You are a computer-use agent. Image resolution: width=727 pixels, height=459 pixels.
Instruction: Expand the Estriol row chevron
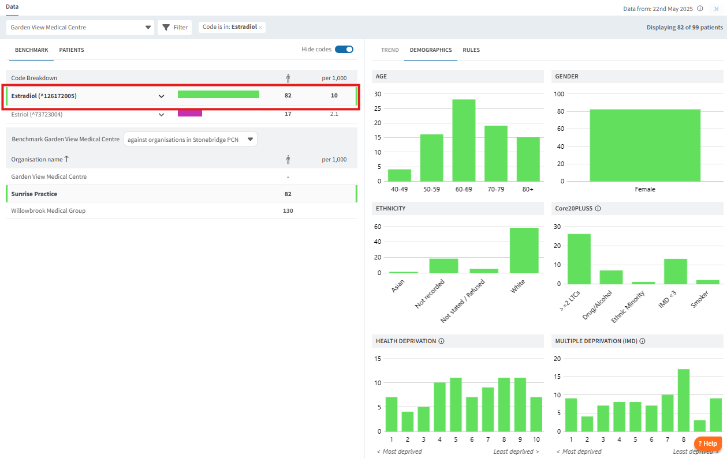point(162,114)
